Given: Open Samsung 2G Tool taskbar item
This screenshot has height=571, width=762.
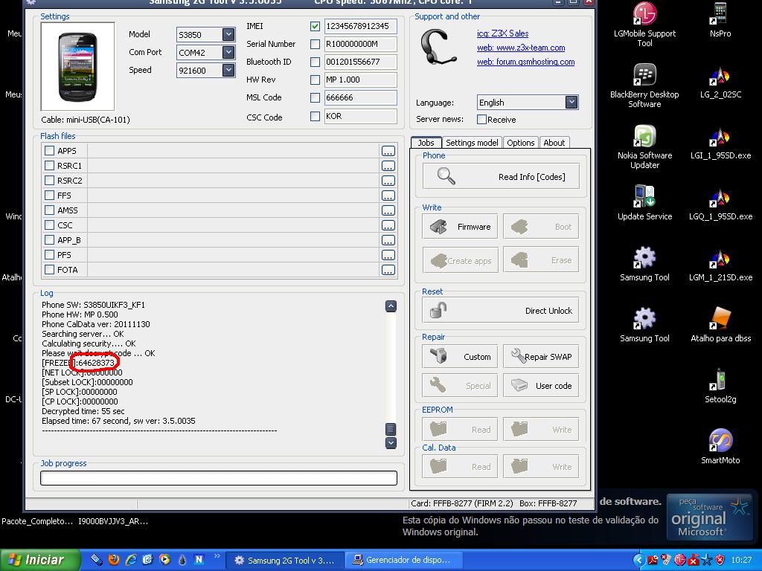Looking at the screenshot, I should point(285,561).
